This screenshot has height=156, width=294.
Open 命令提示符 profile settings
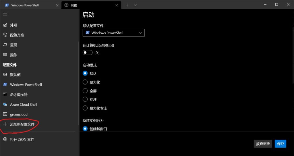(39, 95)
